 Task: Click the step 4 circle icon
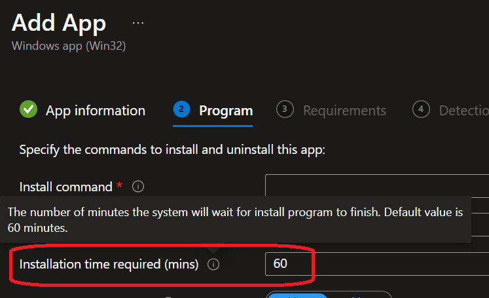[421, 109]
